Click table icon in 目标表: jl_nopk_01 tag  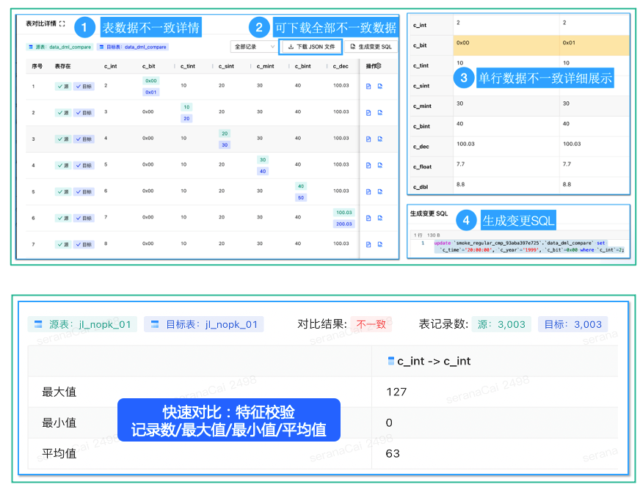click(x=155, y=324)
